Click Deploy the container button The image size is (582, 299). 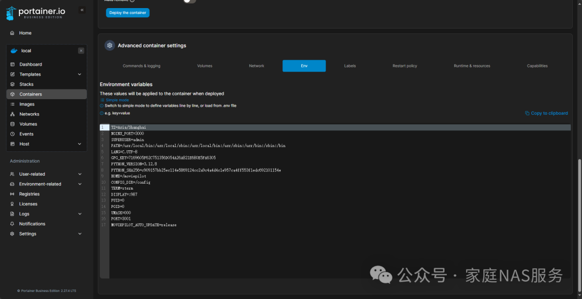[x=128, y=12]
